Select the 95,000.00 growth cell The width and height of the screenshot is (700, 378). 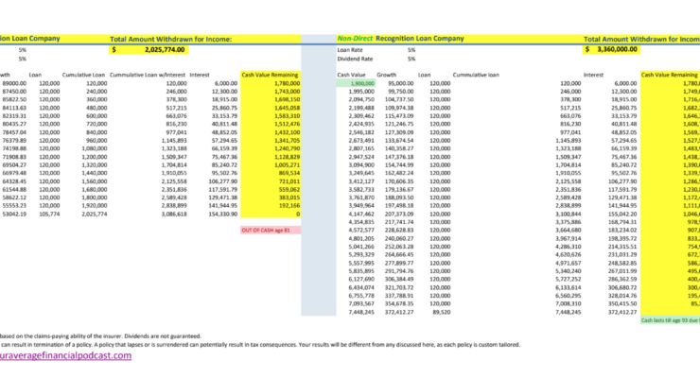click(400, 83)
